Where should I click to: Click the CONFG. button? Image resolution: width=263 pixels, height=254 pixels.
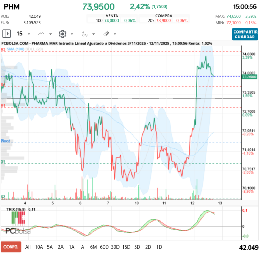11,247
